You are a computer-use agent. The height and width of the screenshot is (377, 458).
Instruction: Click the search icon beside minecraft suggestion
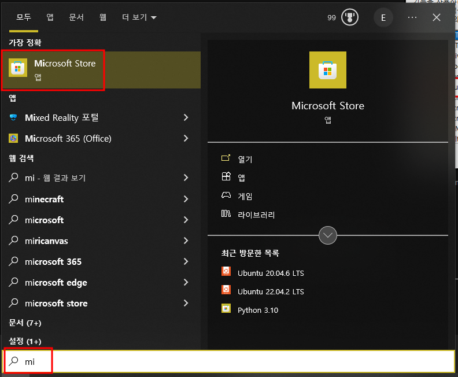(13, 199)
